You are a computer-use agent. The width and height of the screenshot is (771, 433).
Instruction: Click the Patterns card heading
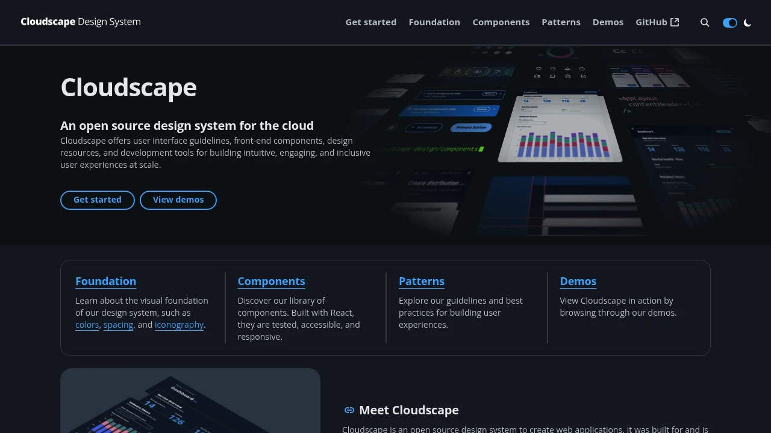(x=422, y=281)
